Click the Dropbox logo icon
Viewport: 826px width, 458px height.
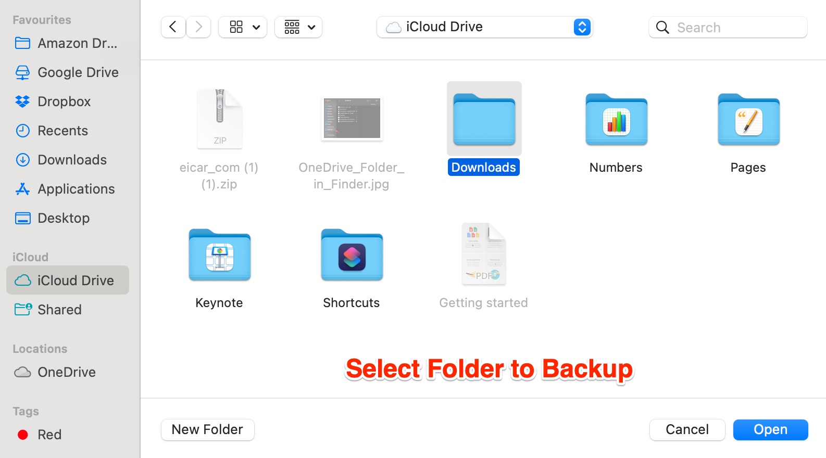point(22,101)
